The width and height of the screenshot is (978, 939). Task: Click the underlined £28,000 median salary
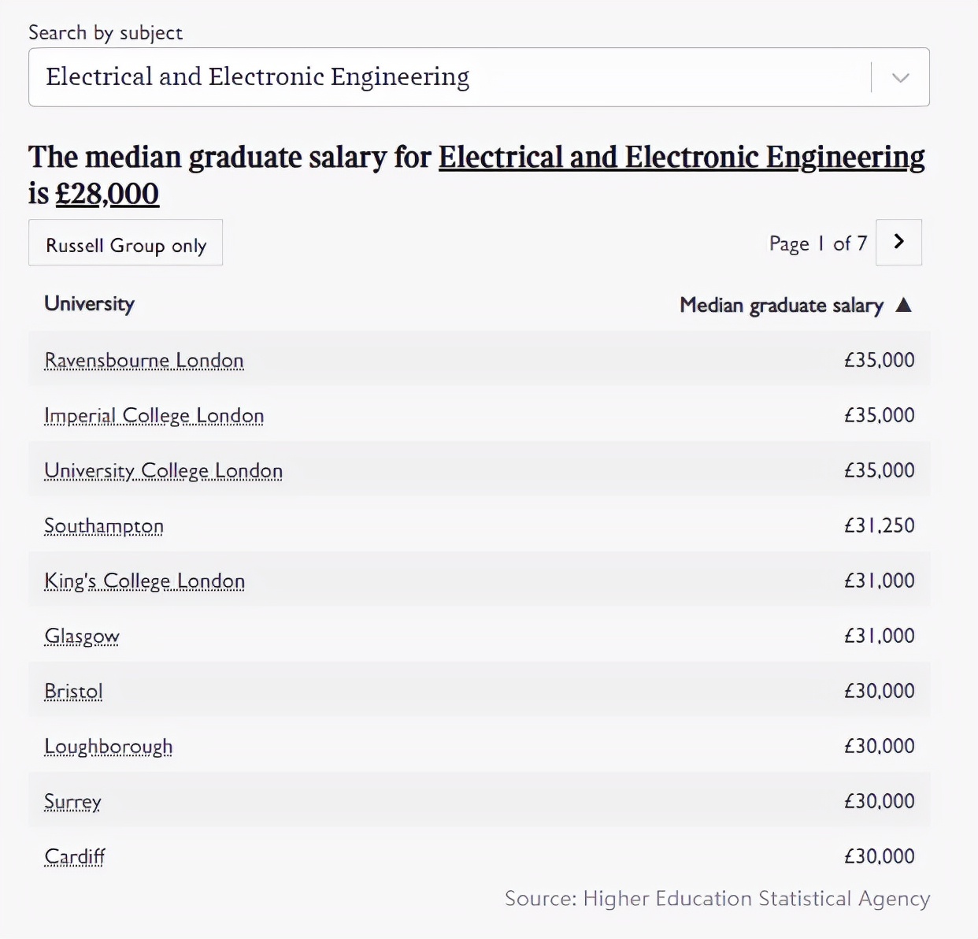coord(107,194)
